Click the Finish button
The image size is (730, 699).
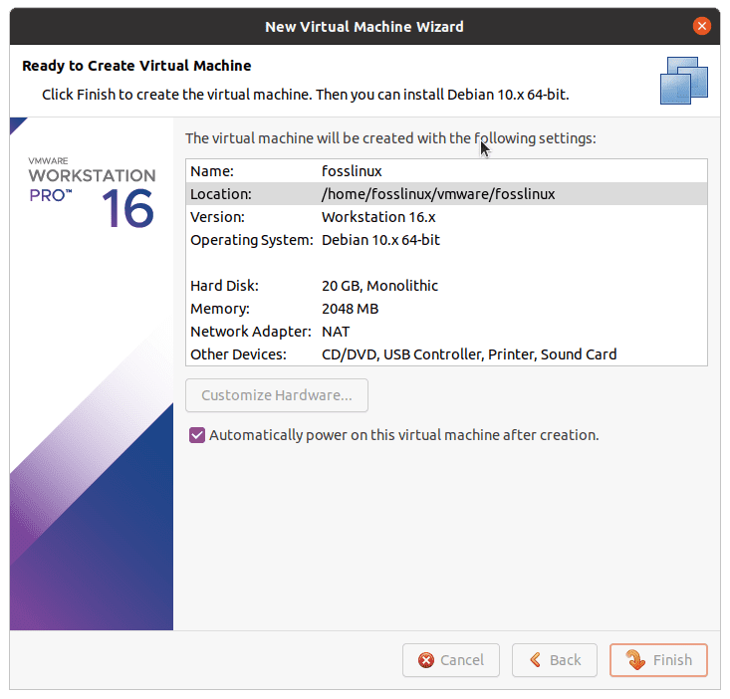(658, 659)
